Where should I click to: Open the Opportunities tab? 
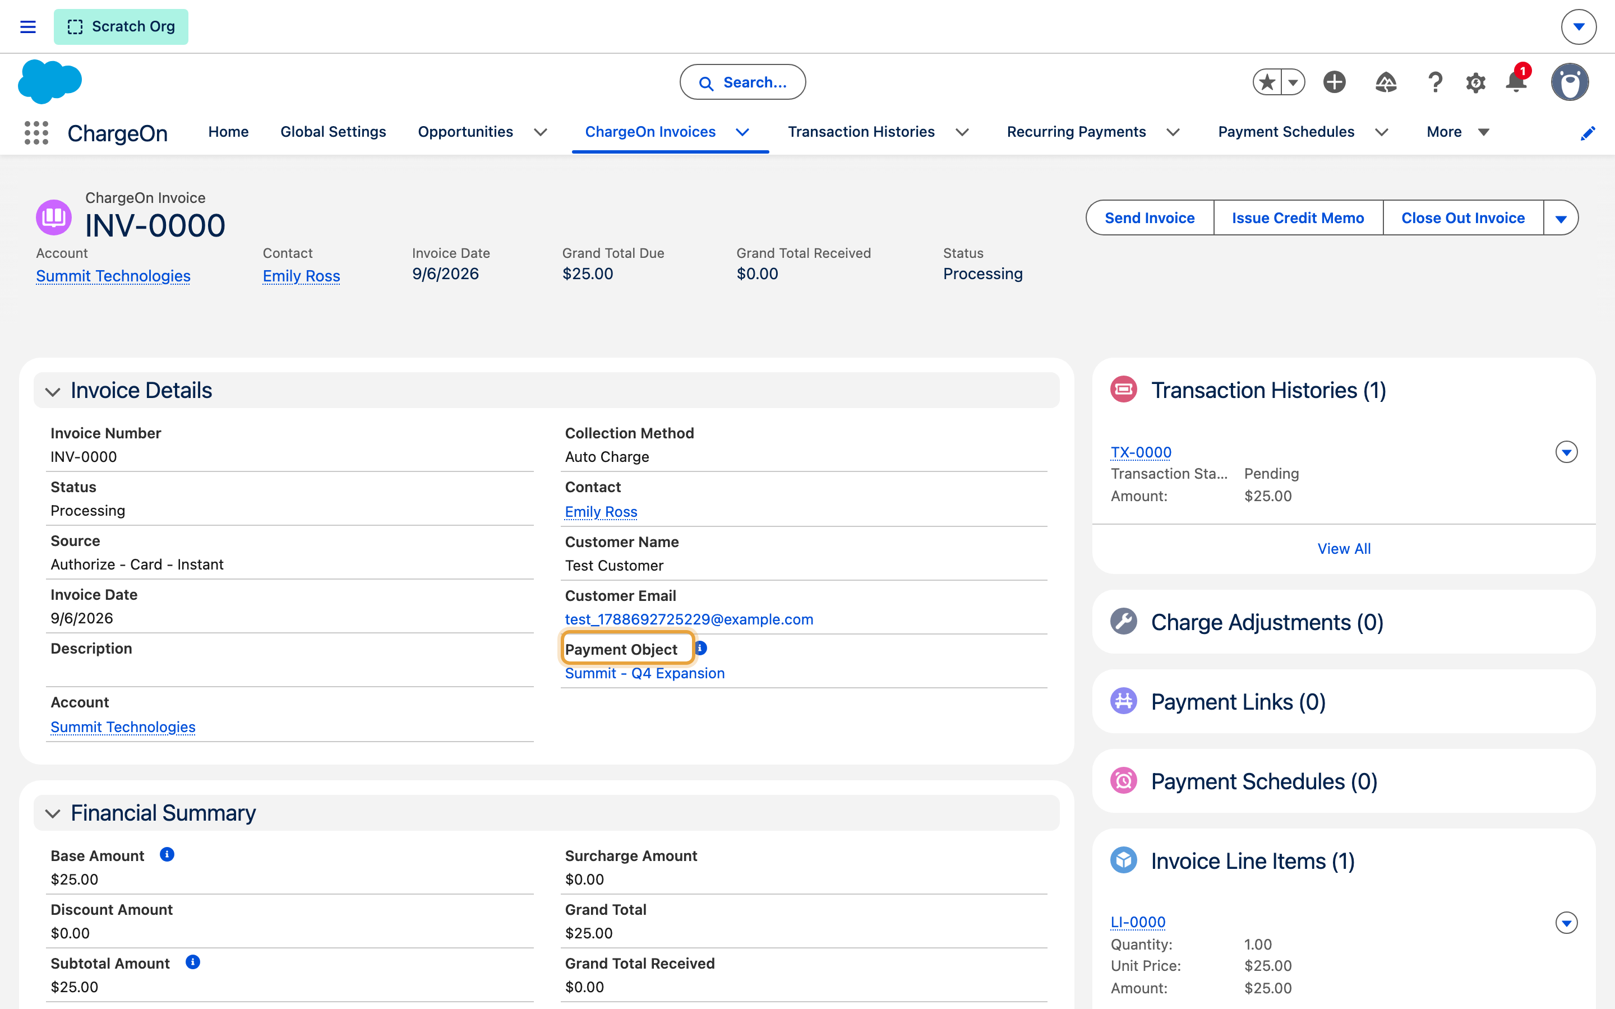tap(465, 132)
